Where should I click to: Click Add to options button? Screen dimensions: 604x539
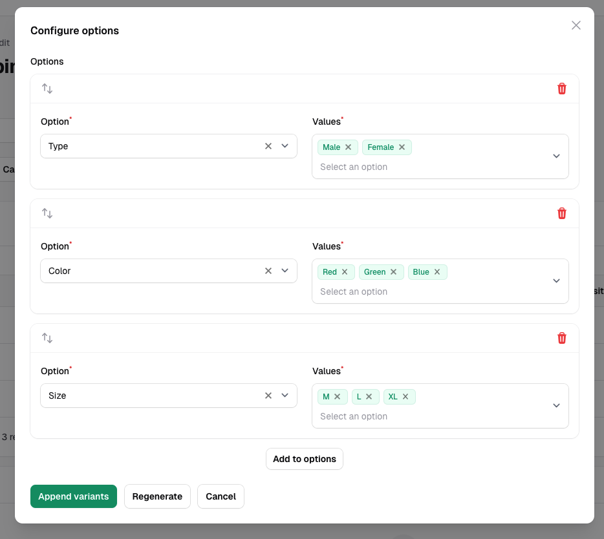[305, 459]
